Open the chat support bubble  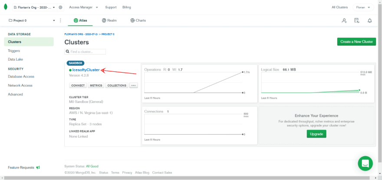(365, 163)
